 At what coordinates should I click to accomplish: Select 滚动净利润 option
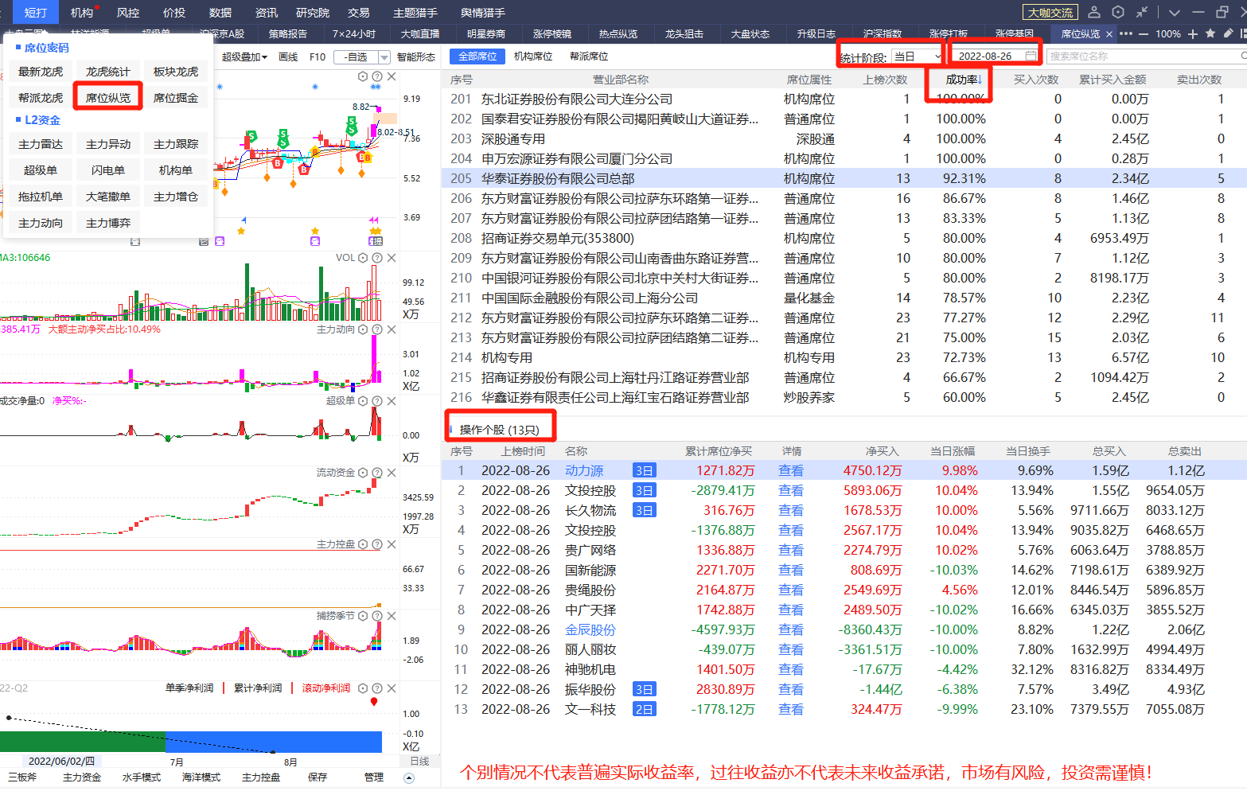tap(326, 688)
